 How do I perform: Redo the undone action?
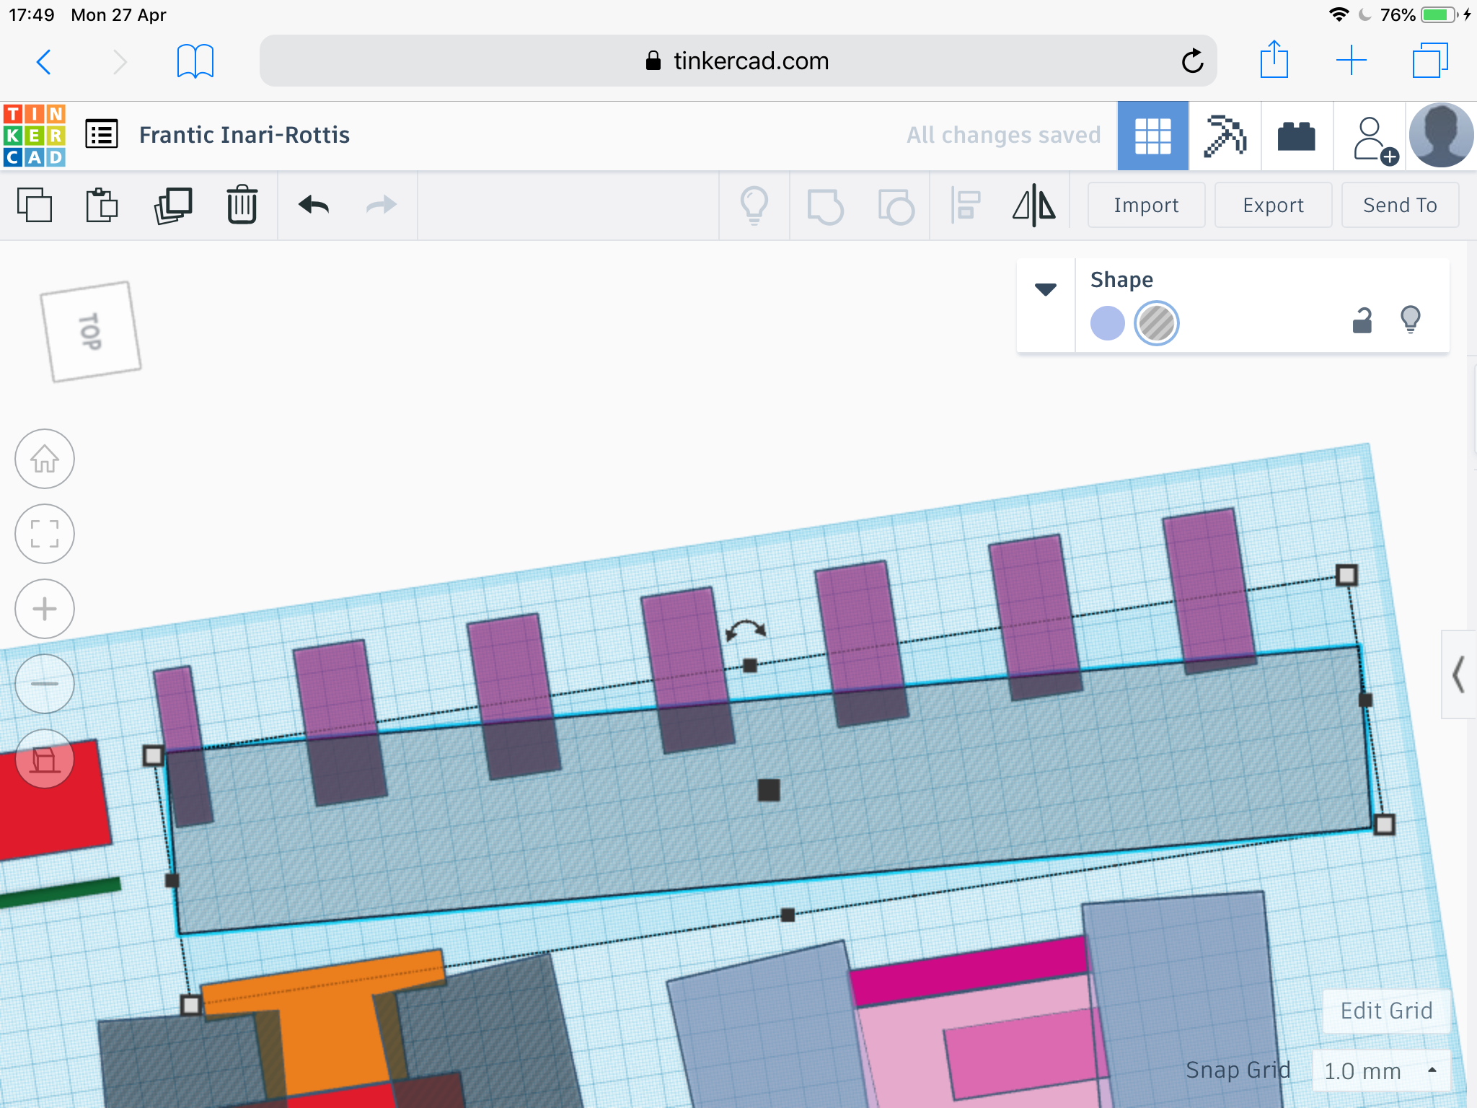(382, 206)
